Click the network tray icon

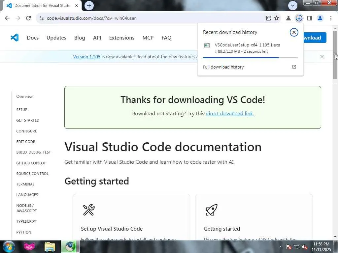297,247
